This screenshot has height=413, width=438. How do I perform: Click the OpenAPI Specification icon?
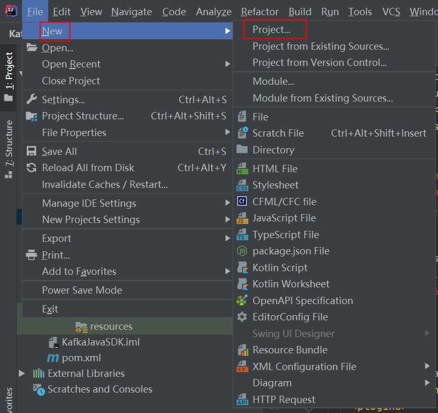242,300
